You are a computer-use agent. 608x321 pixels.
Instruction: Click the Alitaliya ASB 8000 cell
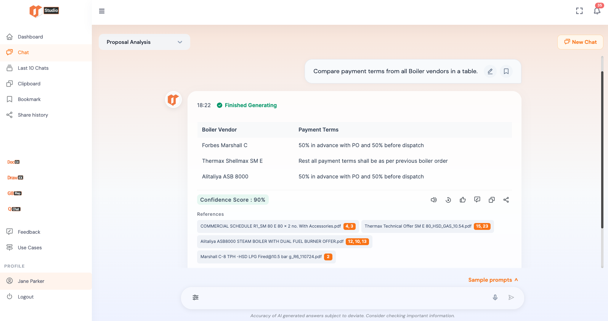pyautogui.click(x=225, y=177)
